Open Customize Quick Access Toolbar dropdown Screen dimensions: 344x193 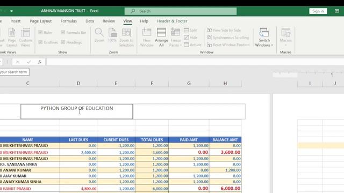pyautogui.click(x=11, y=11)
